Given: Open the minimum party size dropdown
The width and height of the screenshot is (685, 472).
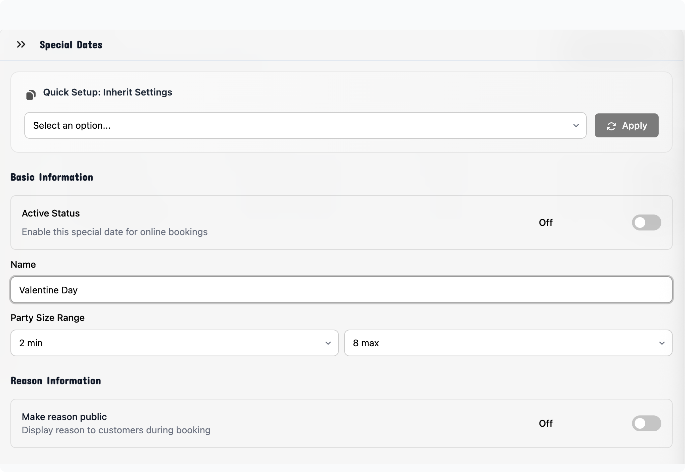Looking at the screenshot, I should pos(174,343).
